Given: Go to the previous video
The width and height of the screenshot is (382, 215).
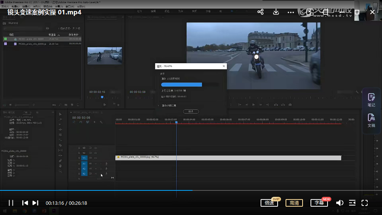Looking at the screenshot, I should tap(25, 203).
